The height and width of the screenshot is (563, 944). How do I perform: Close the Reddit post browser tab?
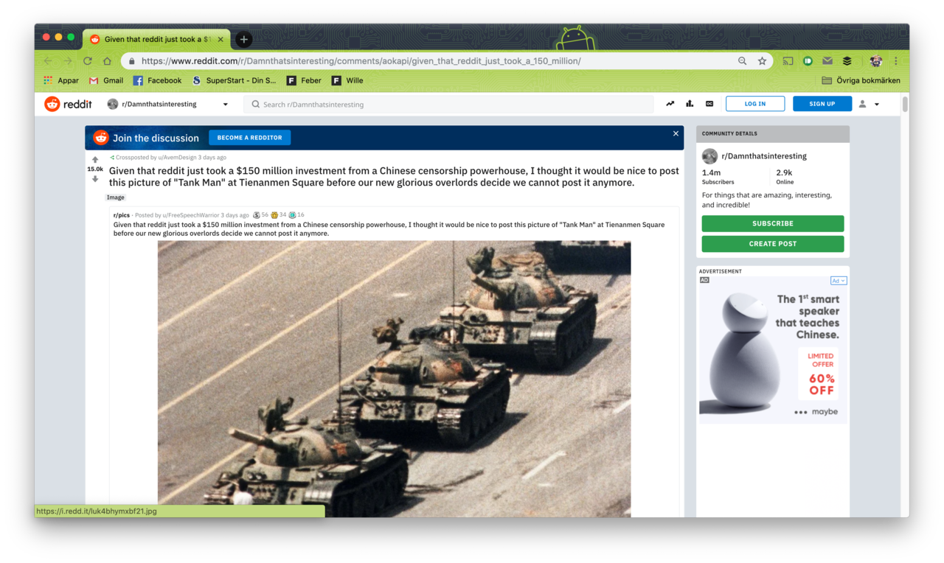coord(221,39)
